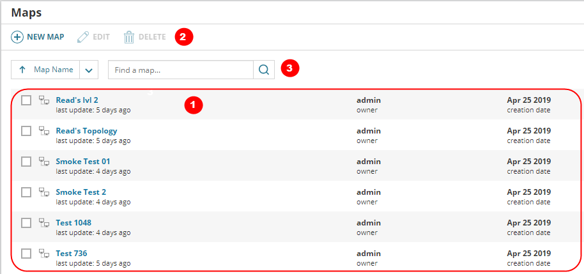
Task: Click map icon next to Smoke Test 01
Action: (44, 162)
